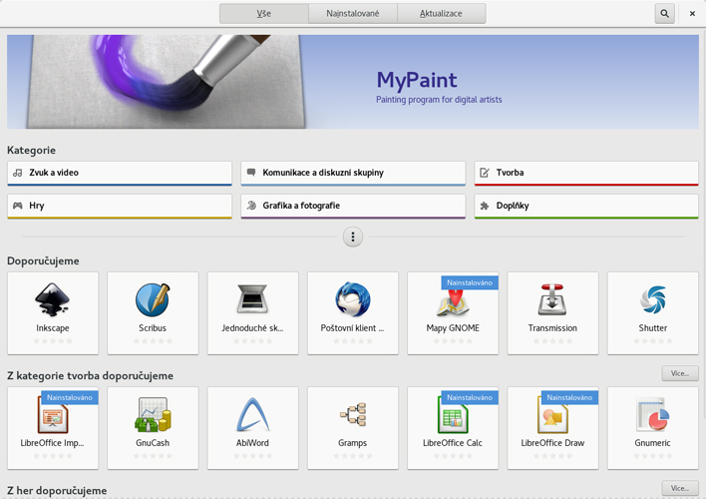Screen dimensions: 706x499
Task: Open the Scribus app icon
Action: pos(153,299)
